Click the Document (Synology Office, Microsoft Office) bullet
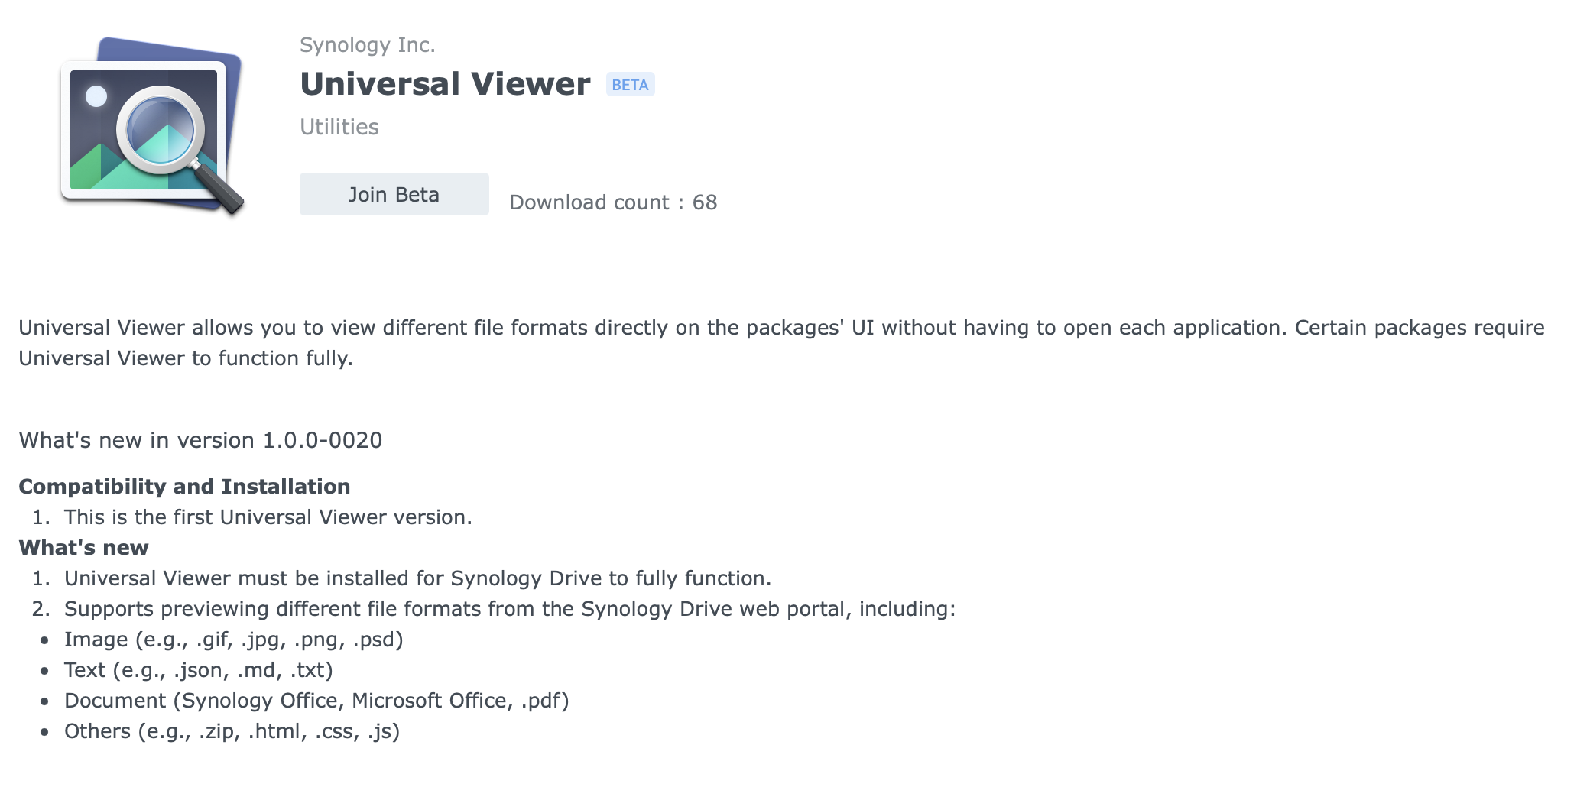The image size is (1590, 787). point(316,701)
